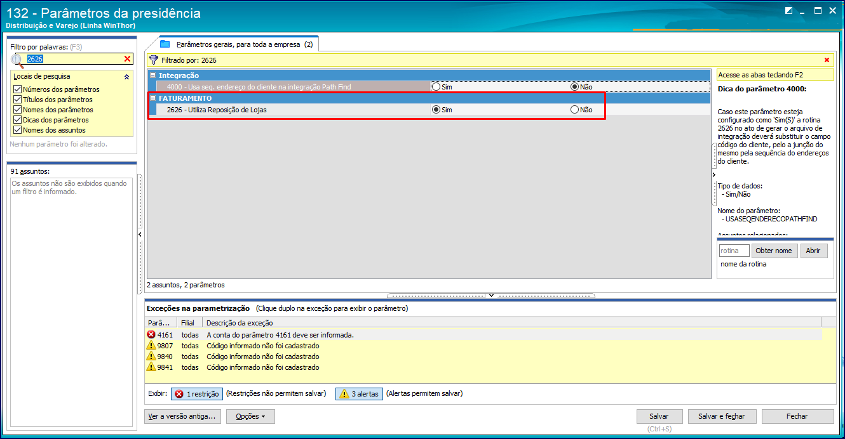Screen dimensions: 845x439
Task: Click 'Obter nome' button
Action: click(x=774, y=251)
